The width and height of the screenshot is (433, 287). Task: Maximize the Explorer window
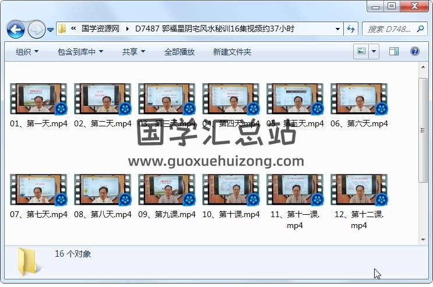(391, 6)
